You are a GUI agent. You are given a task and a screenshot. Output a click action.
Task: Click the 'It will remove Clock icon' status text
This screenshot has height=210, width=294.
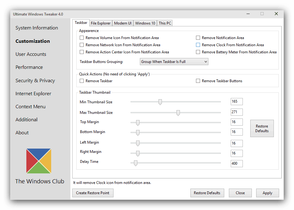pos(112,183)
